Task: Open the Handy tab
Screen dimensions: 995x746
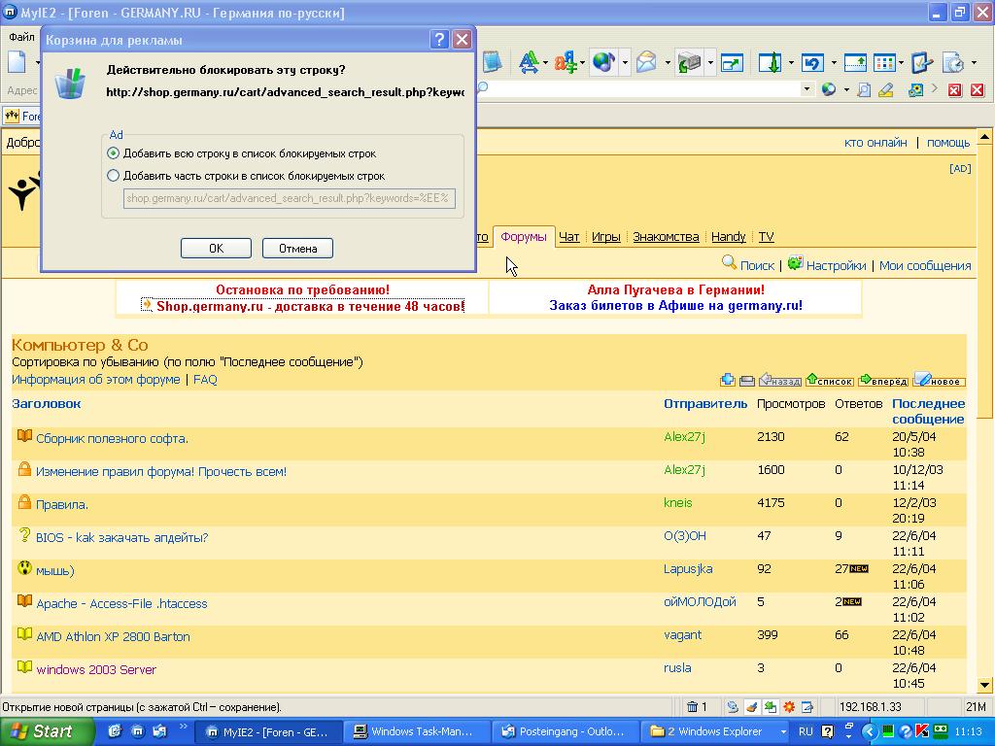Action: [x=729, y=237]
